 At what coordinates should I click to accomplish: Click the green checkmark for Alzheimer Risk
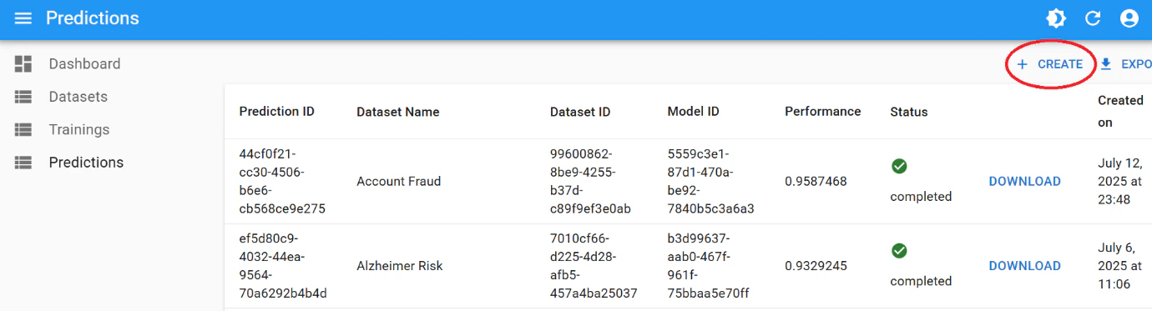coord(899,251)
